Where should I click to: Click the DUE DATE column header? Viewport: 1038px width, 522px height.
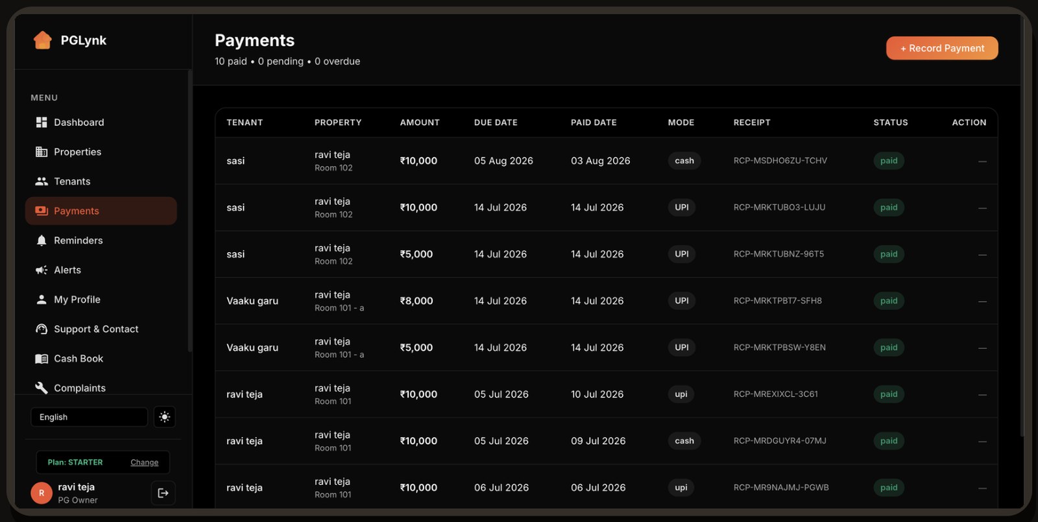[496, 123]
